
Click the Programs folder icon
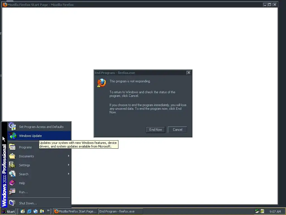[12, 147]
